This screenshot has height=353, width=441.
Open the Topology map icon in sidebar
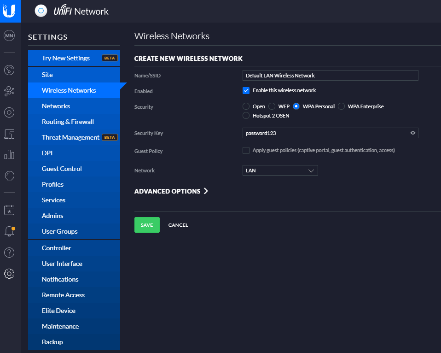coord(9,91)
